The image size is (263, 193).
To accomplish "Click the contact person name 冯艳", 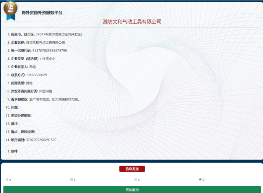I will tap(32, 67).
